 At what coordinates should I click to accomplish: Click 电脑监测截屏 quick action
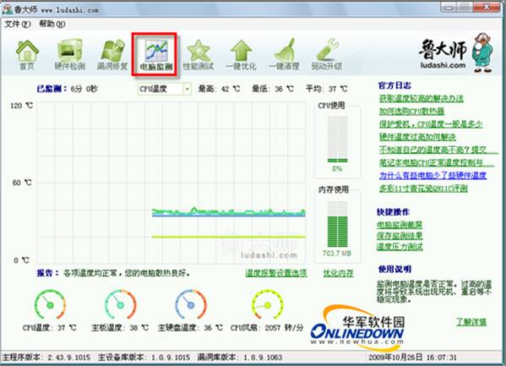(x=400, y=225)
